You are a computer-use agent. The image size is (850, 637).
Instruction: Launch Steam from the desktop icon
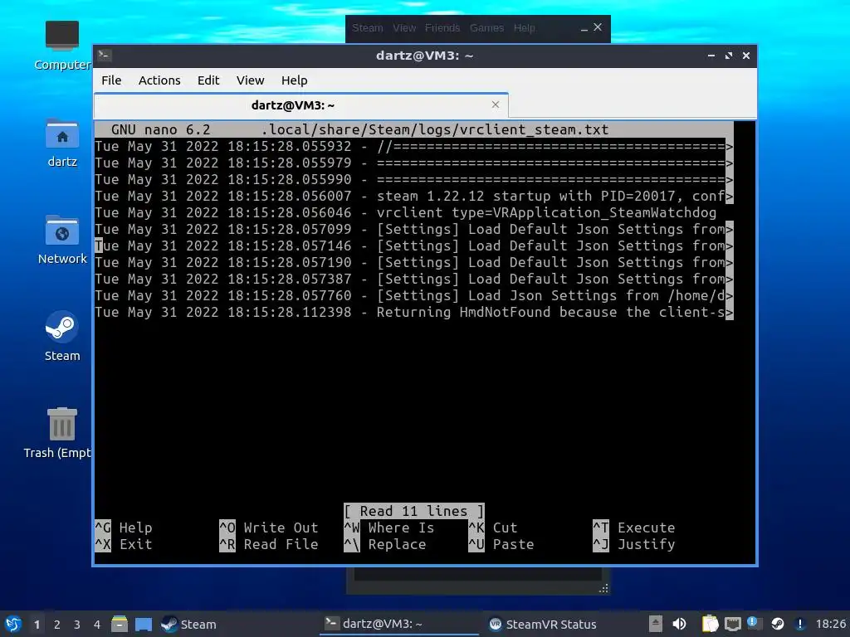(61, 337)
